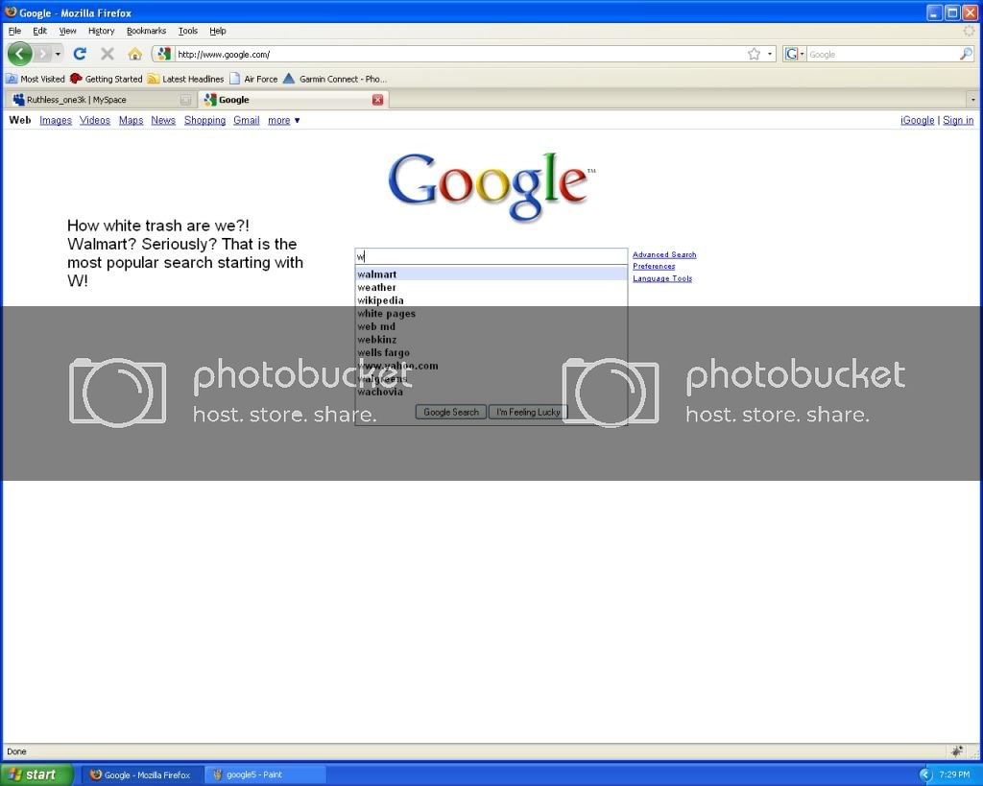The width and height of the screenshot is (983, 786).
Task: Open the iGoogle link
Action: (x=917, y=120)
